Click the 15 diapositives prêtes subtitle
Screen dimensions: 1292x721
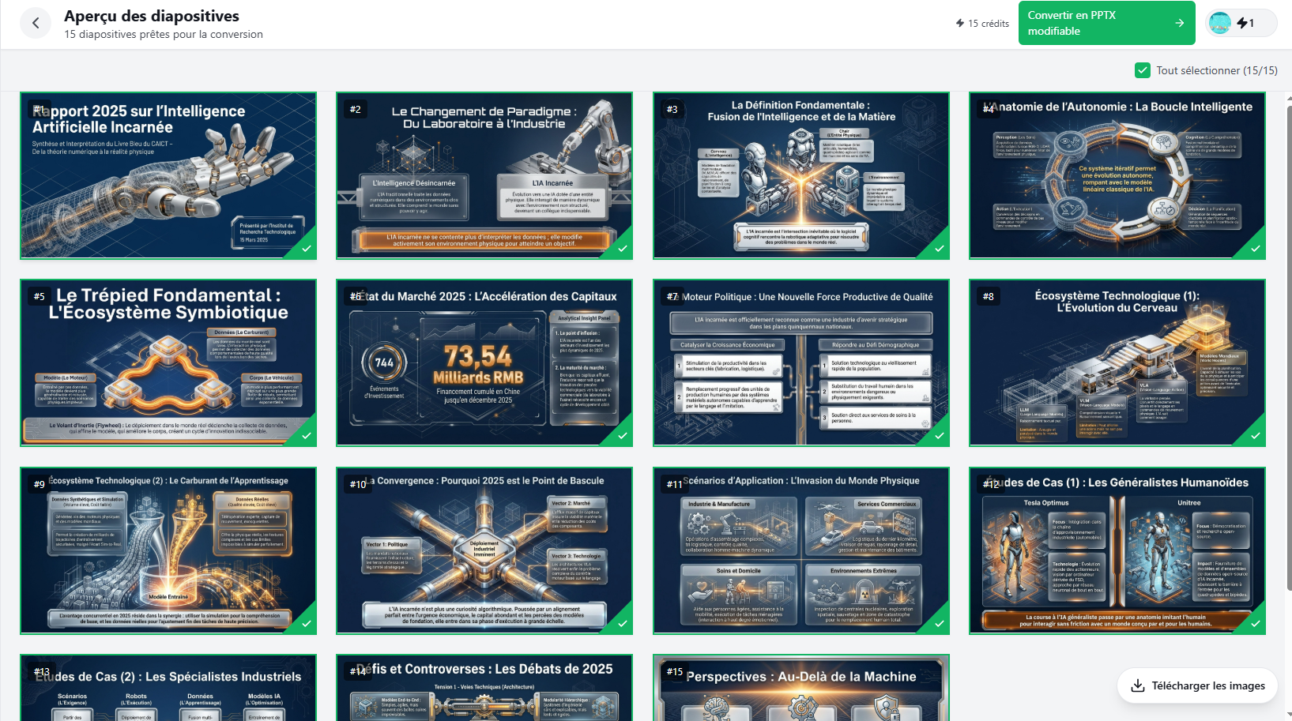click(164, 34)
